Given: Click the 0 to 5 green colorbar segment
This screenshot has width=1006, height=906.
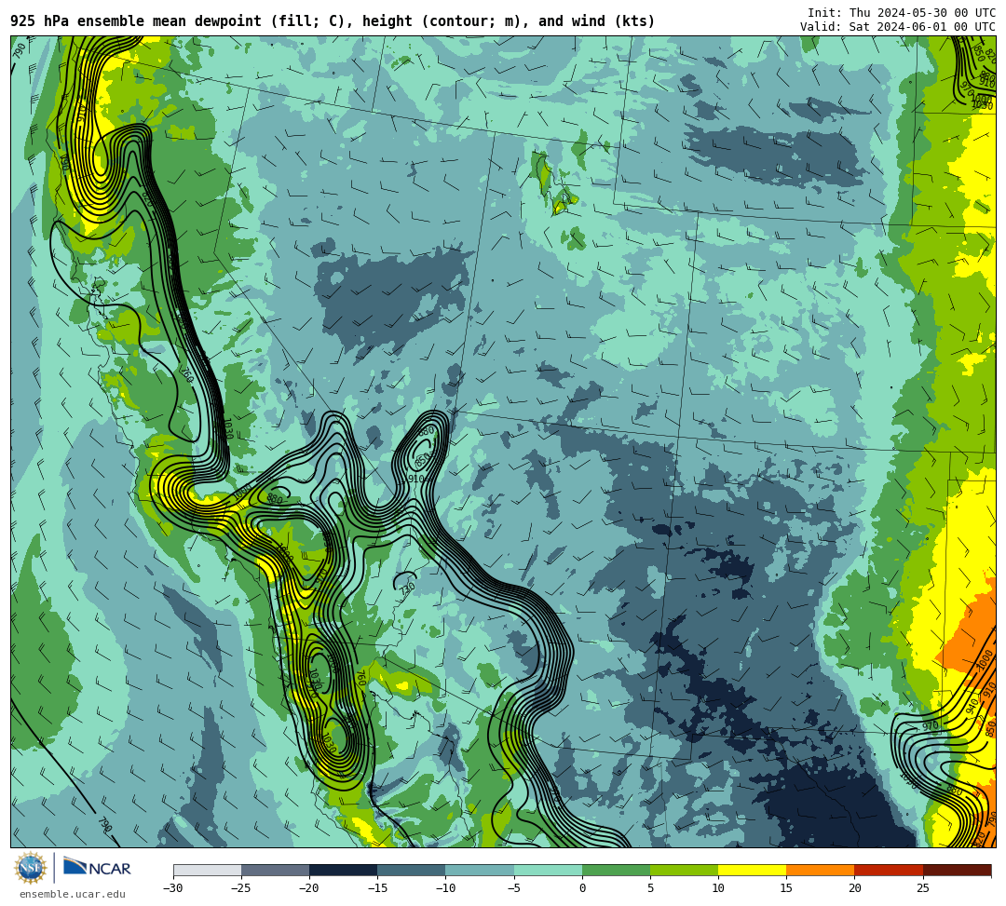Looking at the screenshot, I should pyautogui.click(x=616, y=870).
